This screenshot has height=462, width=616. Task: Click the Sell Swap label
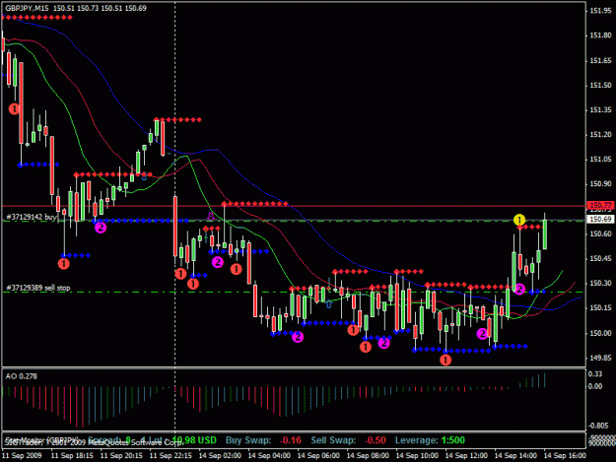[x=333, y=440]
